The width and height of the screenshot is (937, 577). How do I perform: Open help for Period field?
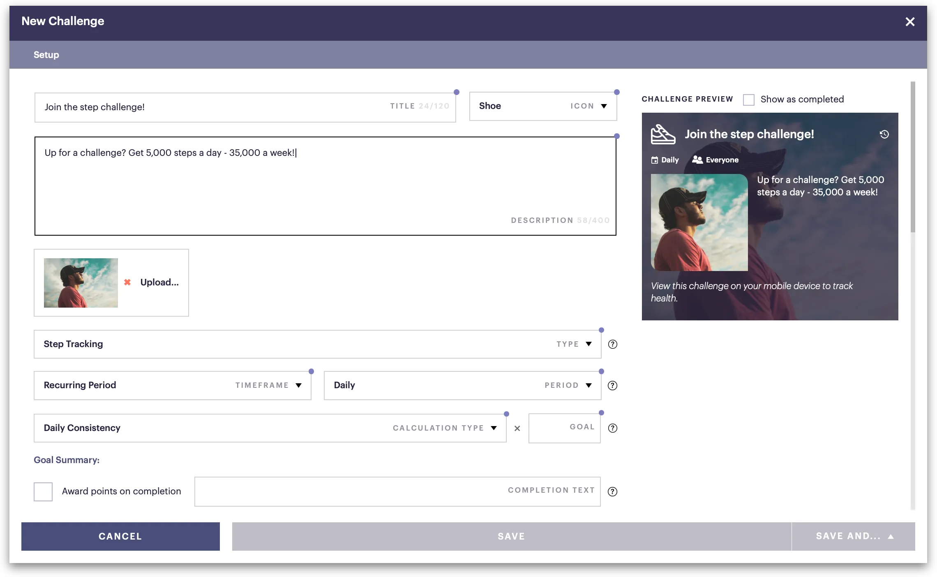[x=612, y=385]
